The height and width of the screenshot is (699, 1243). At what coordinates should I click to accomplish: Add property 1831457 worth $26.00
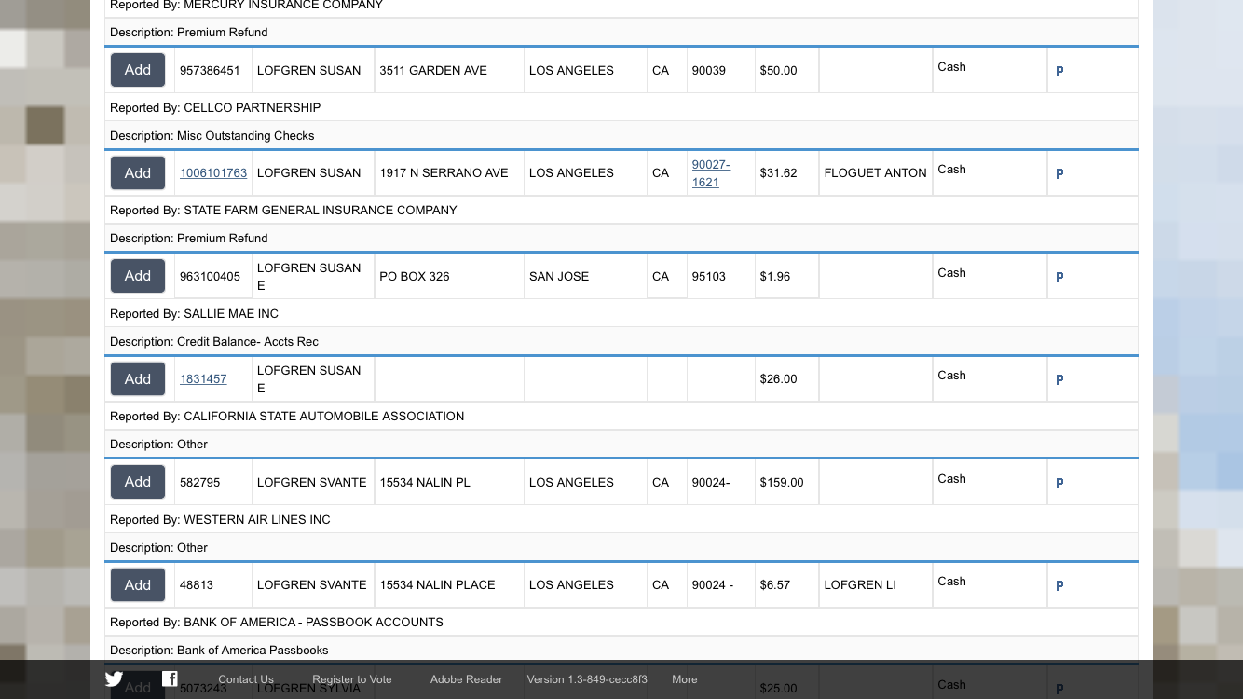[x=138, y=378]
